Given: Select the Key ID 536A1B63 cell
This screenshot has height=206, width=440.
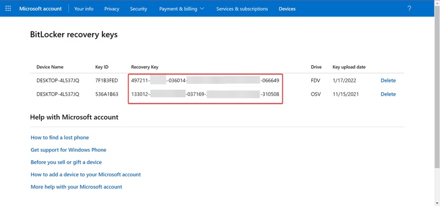Looking at the screenshot, I should (107, 94).
